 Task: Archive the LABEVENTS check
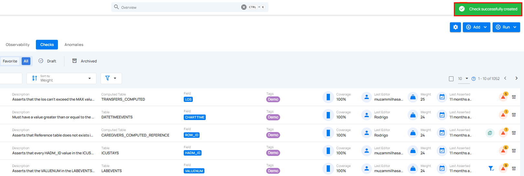[514, 169]
